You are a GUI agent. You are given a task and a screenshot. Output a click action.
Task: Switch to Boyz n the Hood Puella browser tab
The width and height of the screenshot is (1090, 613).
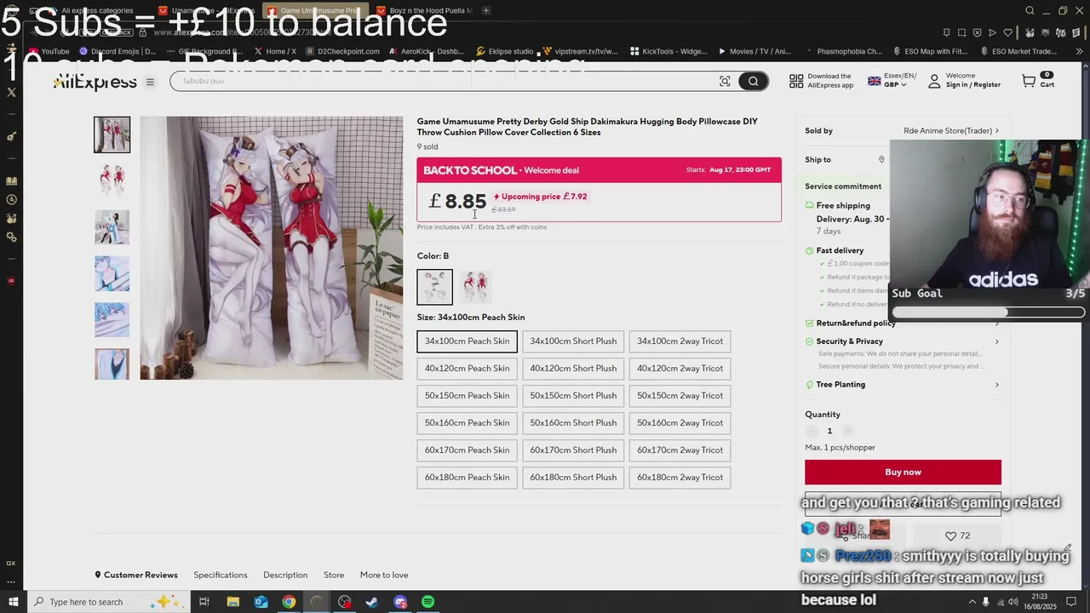(x=426, y=10)
